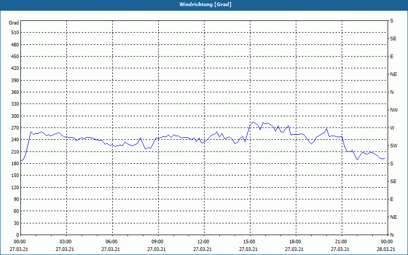This screenshot has height=255, width=408.
Task: Click the 0 y-axis origin label
Action: [x=18, y=235]
